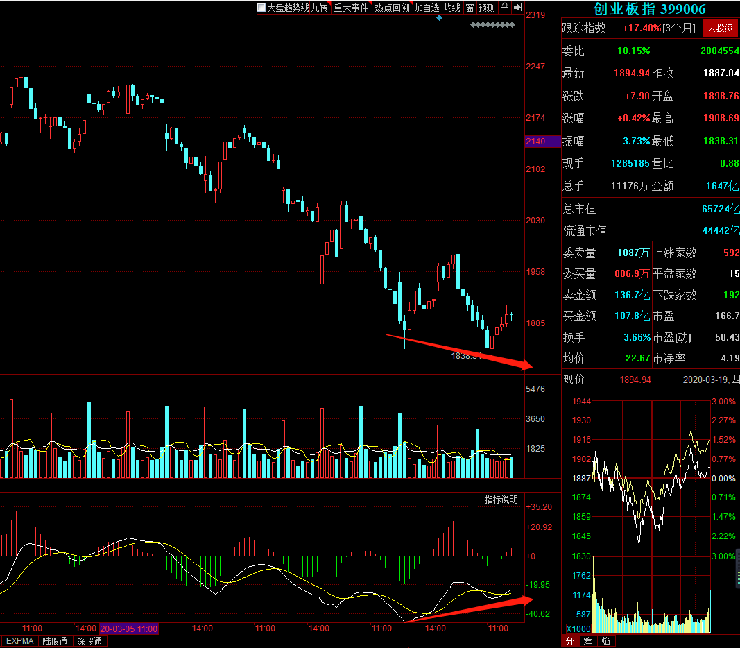Click the 最低 value 1838.31
Screen dimensions: 740x648
coord(721,141)
